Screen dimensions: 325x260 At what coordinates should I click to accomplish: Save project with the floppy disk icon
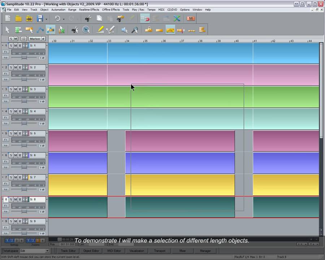[x=40, y=18]
